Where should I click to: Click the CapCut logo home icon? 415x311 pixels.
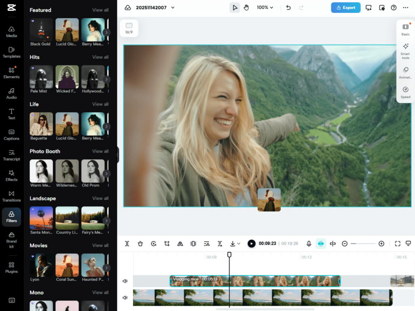(11, 7)
